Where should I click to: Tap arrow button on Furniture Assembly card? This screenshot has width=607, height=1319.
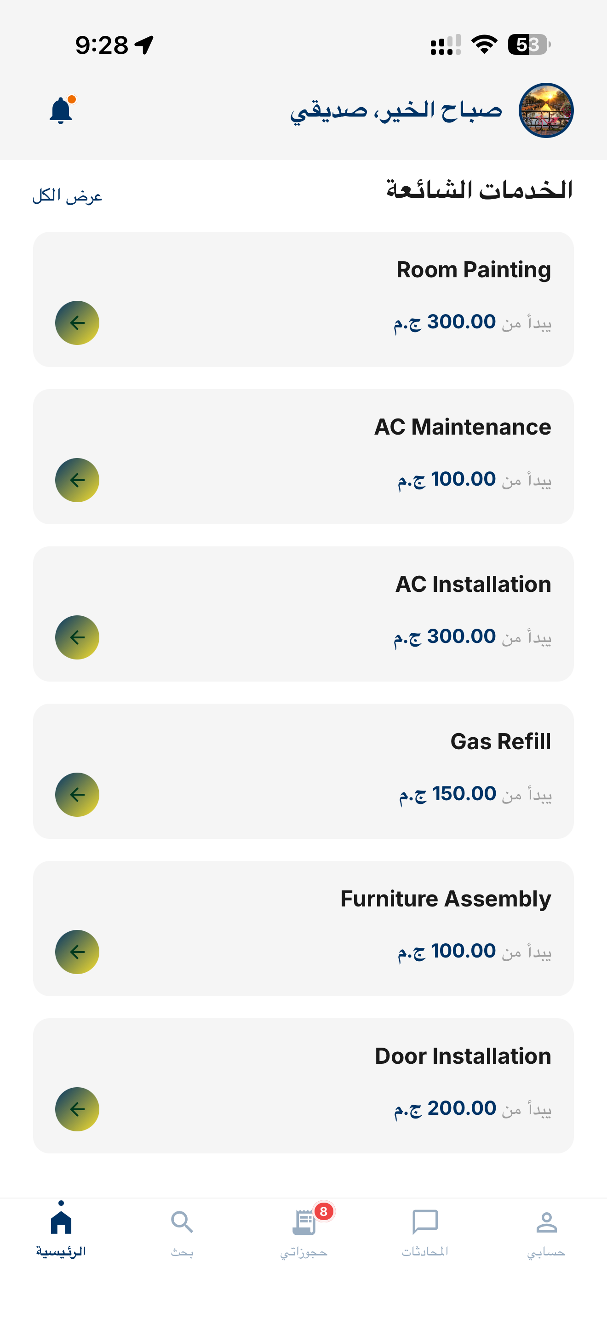pyautogui.click(x=77, y=952)
